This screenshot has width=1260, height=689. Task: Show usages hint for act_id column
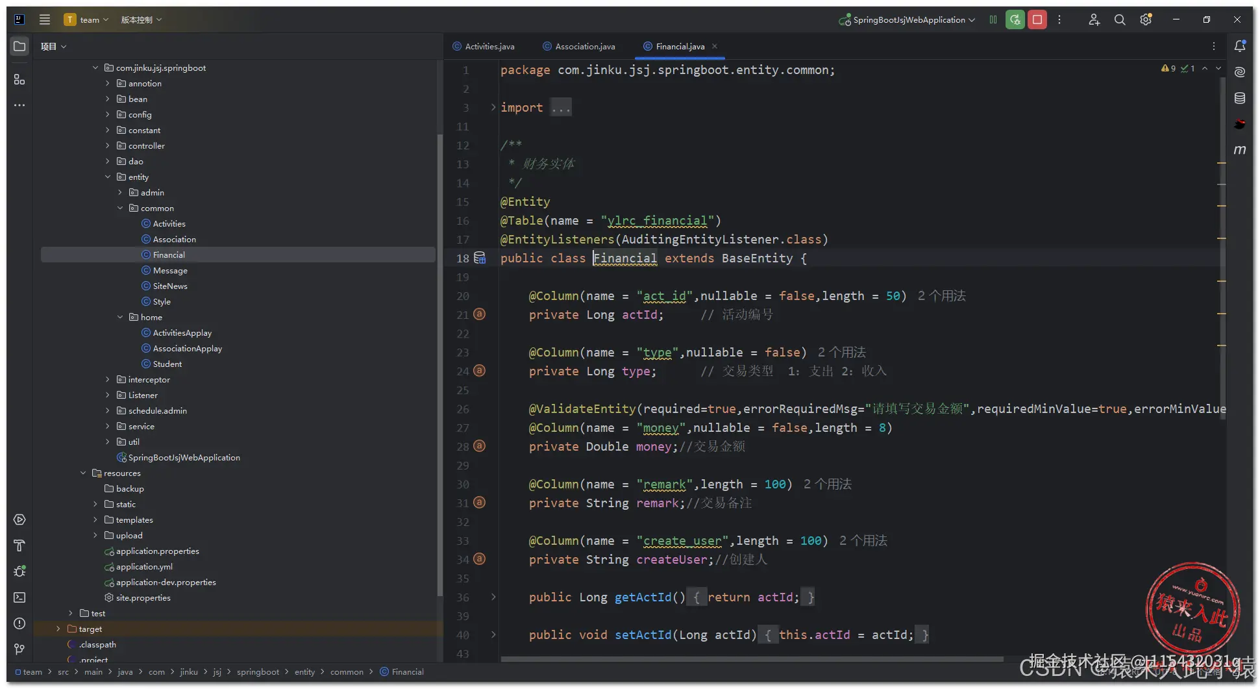tap(941, 296)
